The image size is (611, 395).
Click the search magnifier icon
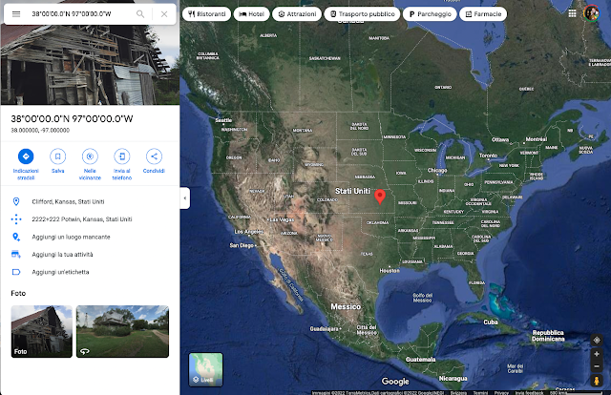point(140,14)
